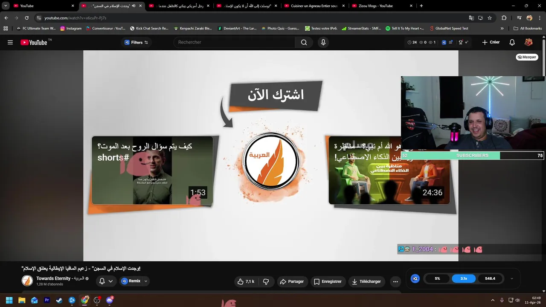Click the blue vidIQ logo in header
Viewport: 546px width, 307px height.
click(444, 42)
